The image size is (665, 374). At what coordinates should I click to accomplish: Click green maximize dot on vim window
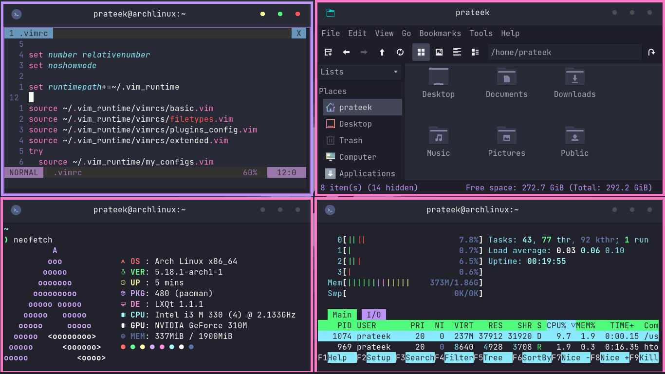(x=280, y=14)
